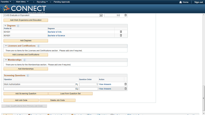This screenshot has height=115, width=205.
Task: Open help for the Memberships section
Action: coord(25,60)
